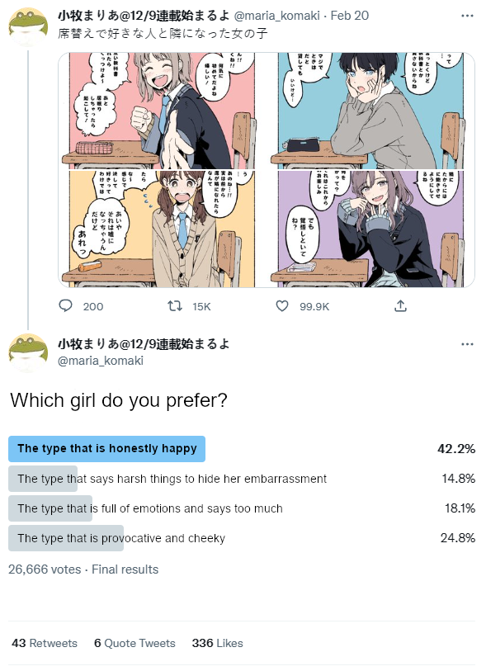Open frog avatar beside the poll tweet

point(28,353)
